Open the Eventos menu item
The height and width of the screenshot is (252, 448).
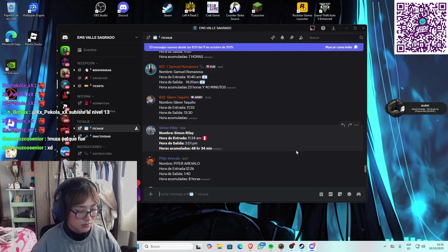pyautogui.click(x=108, y=50)
